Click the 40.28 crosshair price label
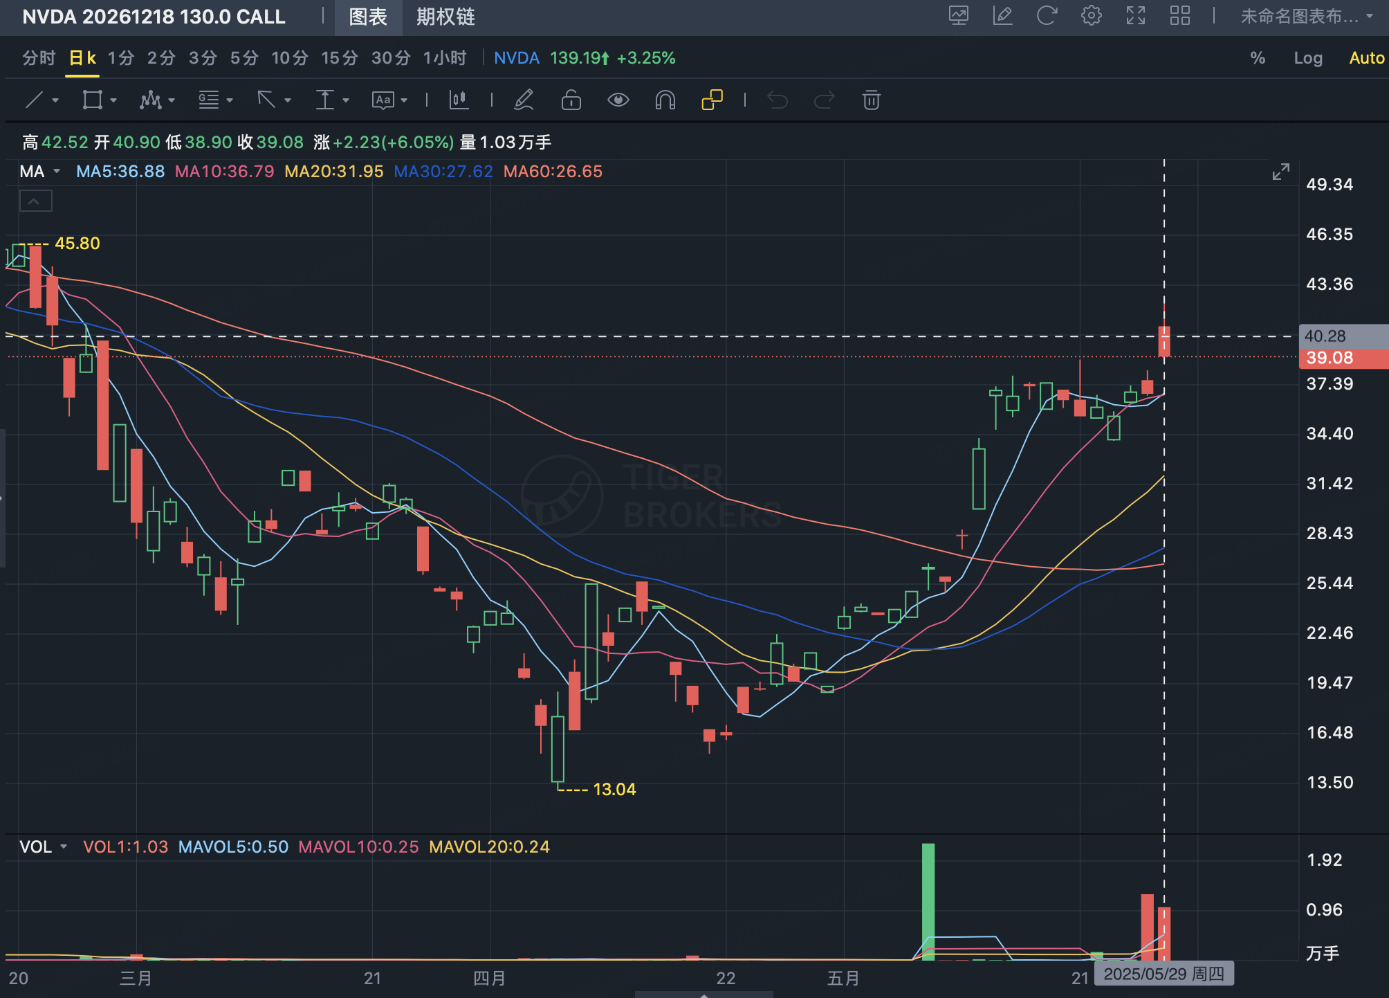 click(x=1344, y=336)
